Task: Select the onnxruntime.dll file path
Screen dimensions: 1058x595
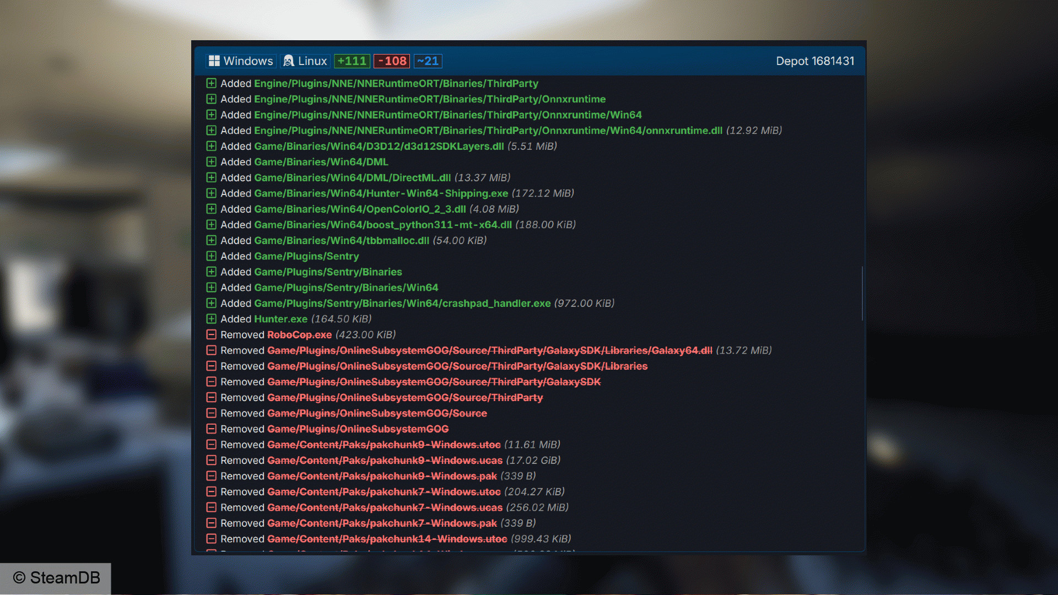Action: coord(488,131)
